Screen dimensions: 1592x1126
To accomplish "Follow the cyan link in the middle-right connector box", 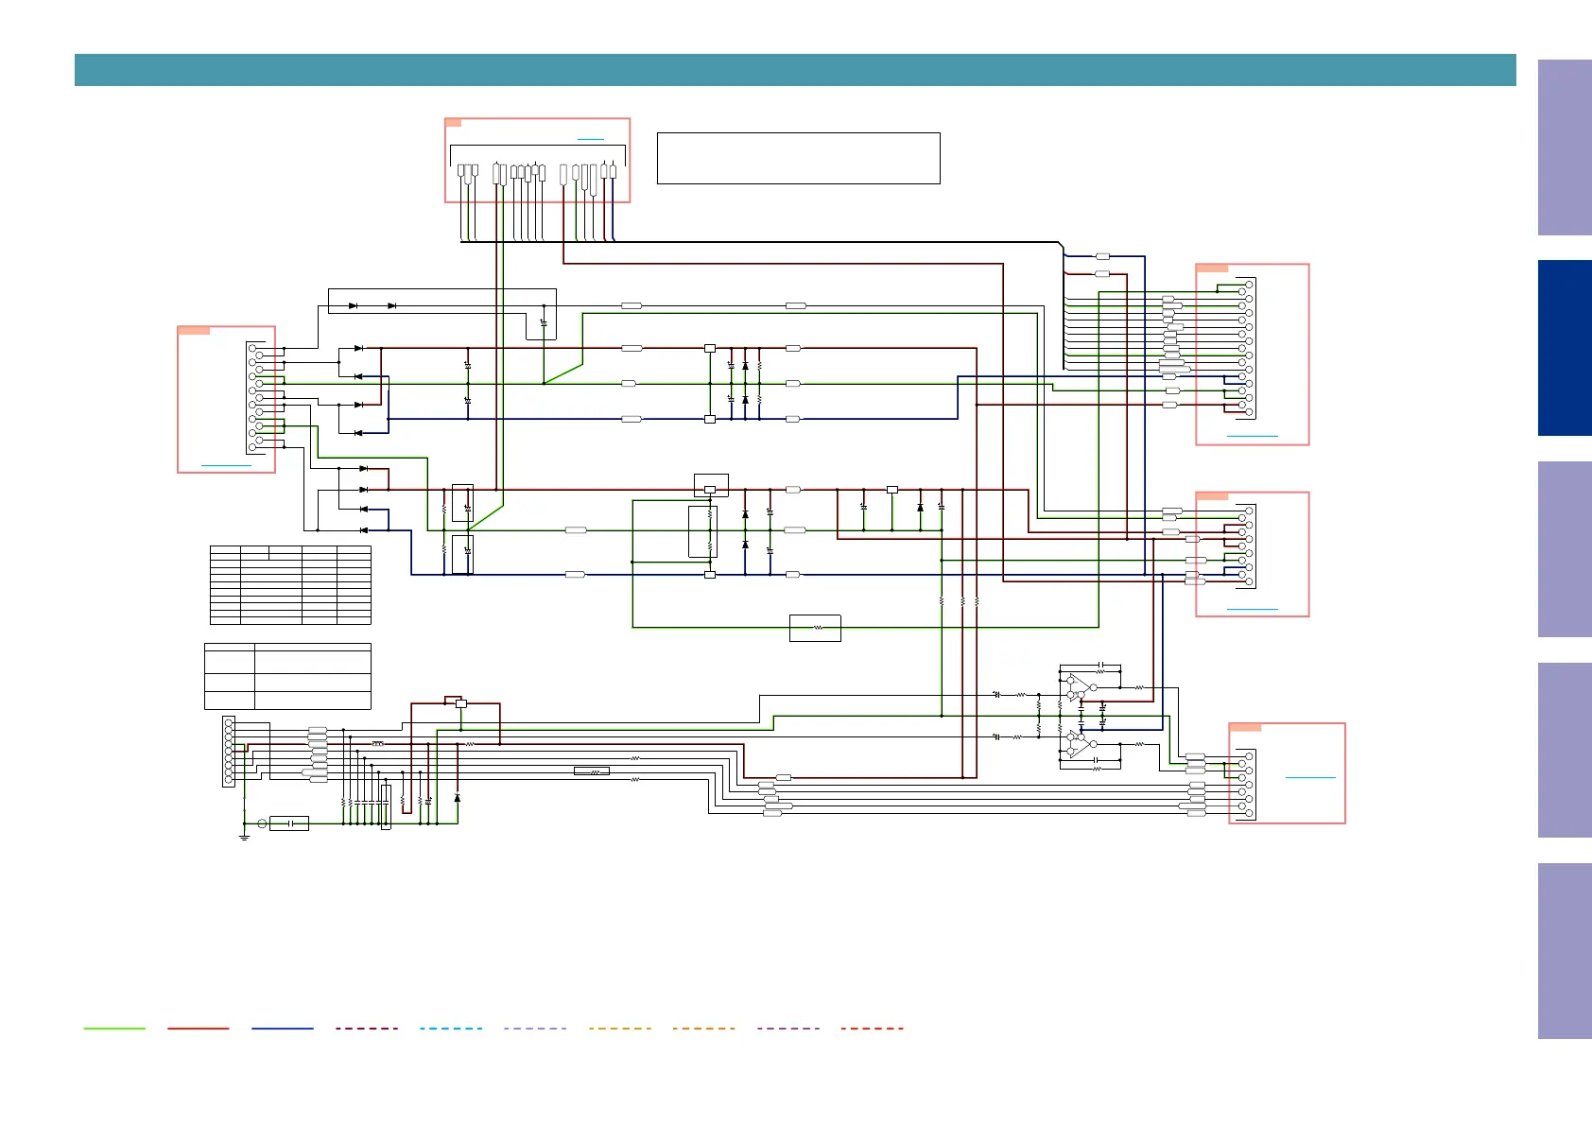I will point(1252,609).
